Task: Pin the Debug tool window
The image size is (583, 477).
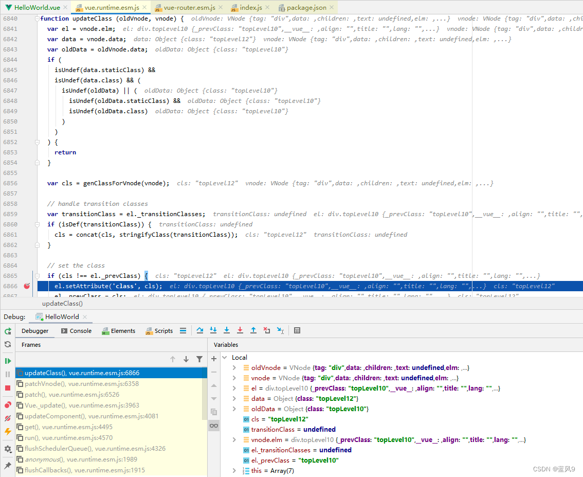Action: tap(7, 466)
